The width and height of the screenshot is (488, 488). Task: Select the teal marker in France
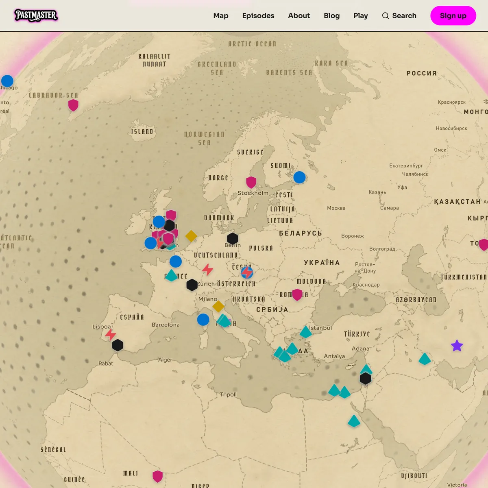pos(172,276)
